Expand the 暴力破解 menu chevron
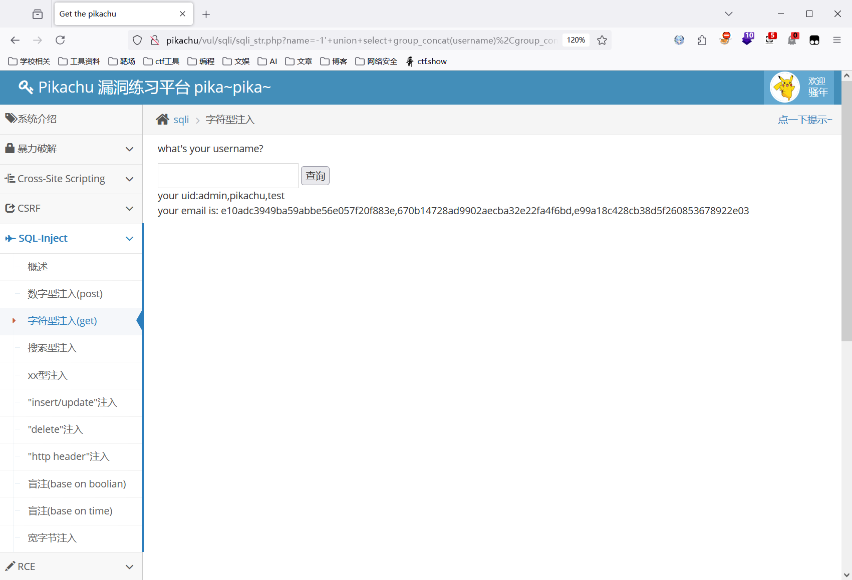Image resolution: width=852 pixels, height=580 pixels. [129, 149]
